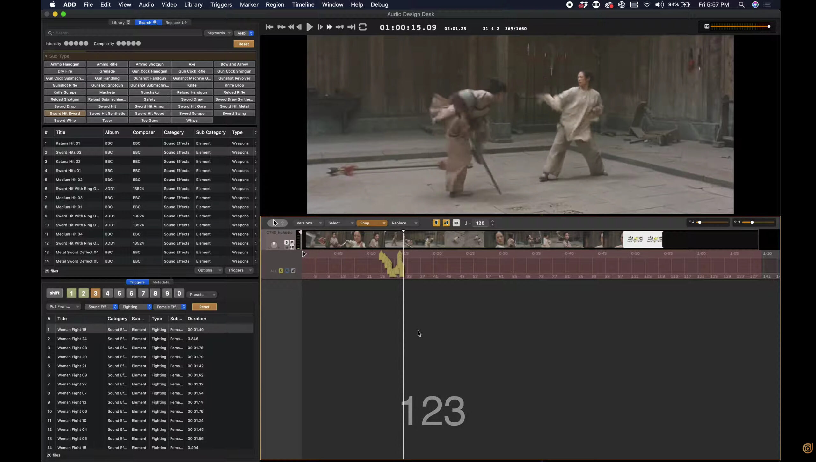Open the Keywords dropdown

click(x=219, y=33)
